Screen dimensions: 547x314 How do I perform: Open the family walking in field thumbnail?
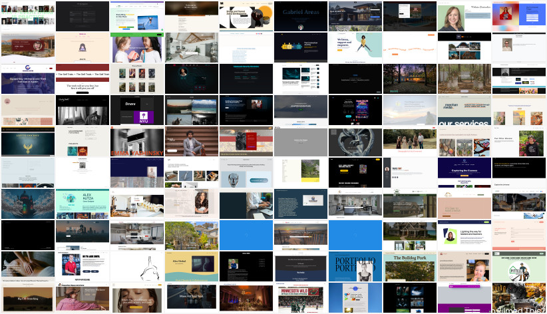(410, 141)
